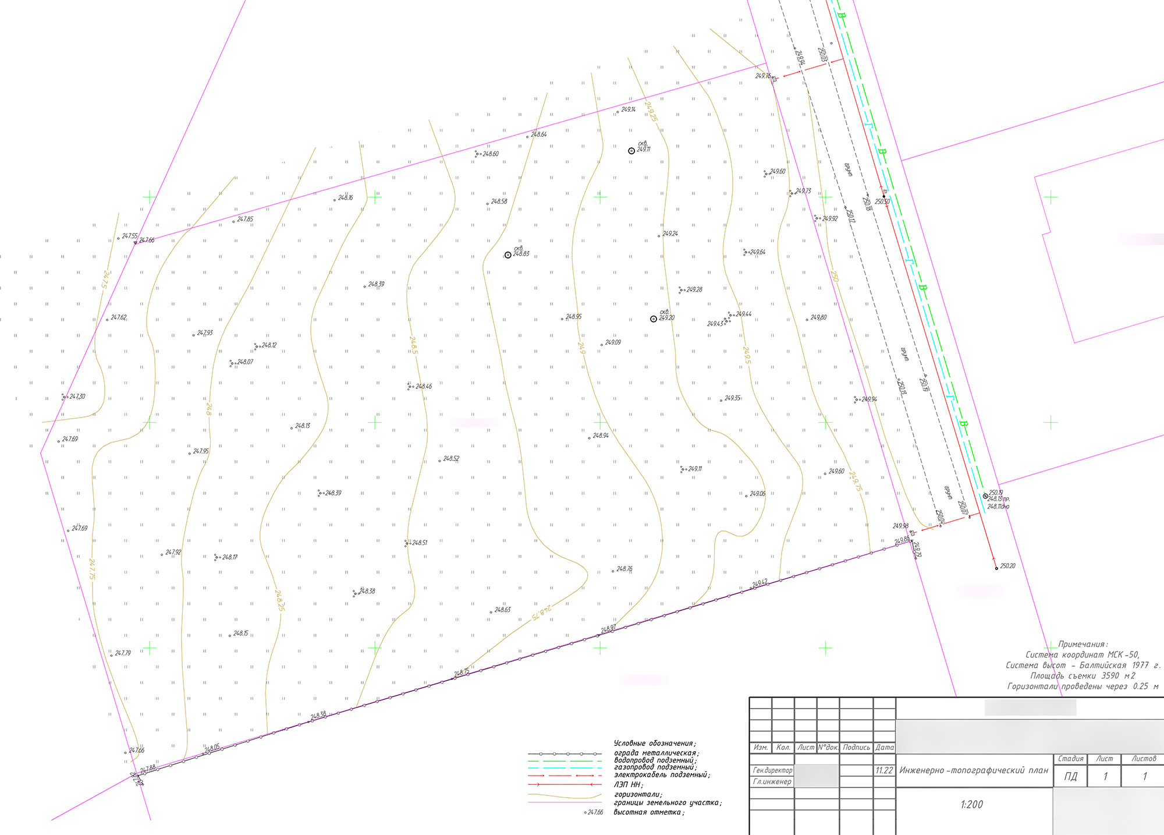Select the point labeled 249.92
The width and height of the screenshot is (1164, 835).
(830, 219)
